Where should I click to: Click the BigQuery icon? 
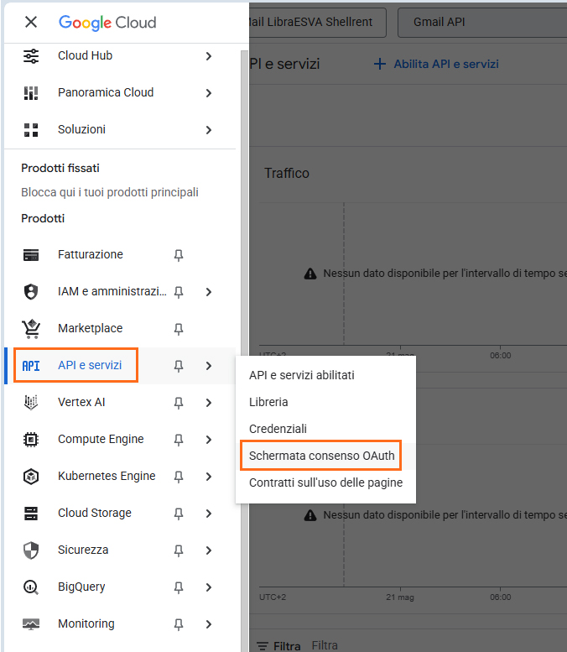pos(31,587)
